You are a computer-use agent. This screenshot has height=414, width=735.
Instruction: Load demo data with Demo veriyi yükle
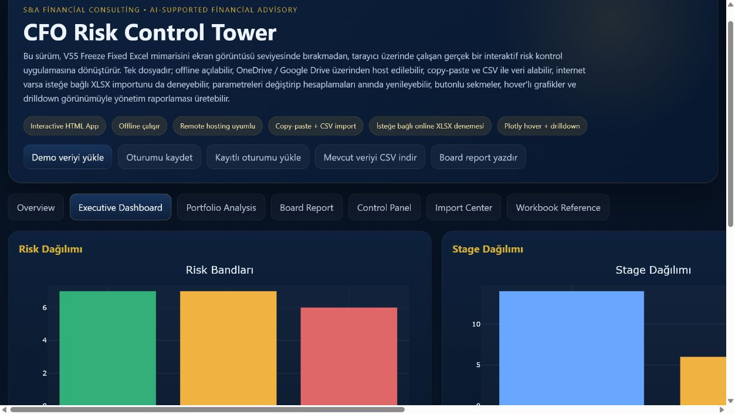pos(67,157)
